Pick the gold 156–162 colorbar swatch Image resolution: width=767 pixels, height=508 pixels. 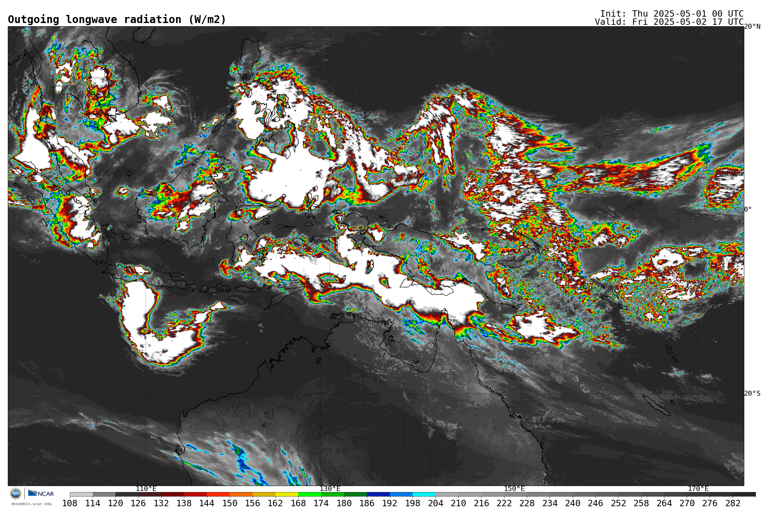coord(264,495)
